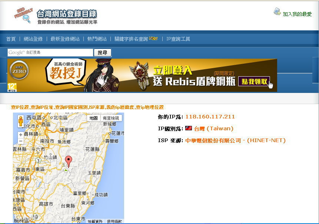Click the Taiwan flag icon

189,128
